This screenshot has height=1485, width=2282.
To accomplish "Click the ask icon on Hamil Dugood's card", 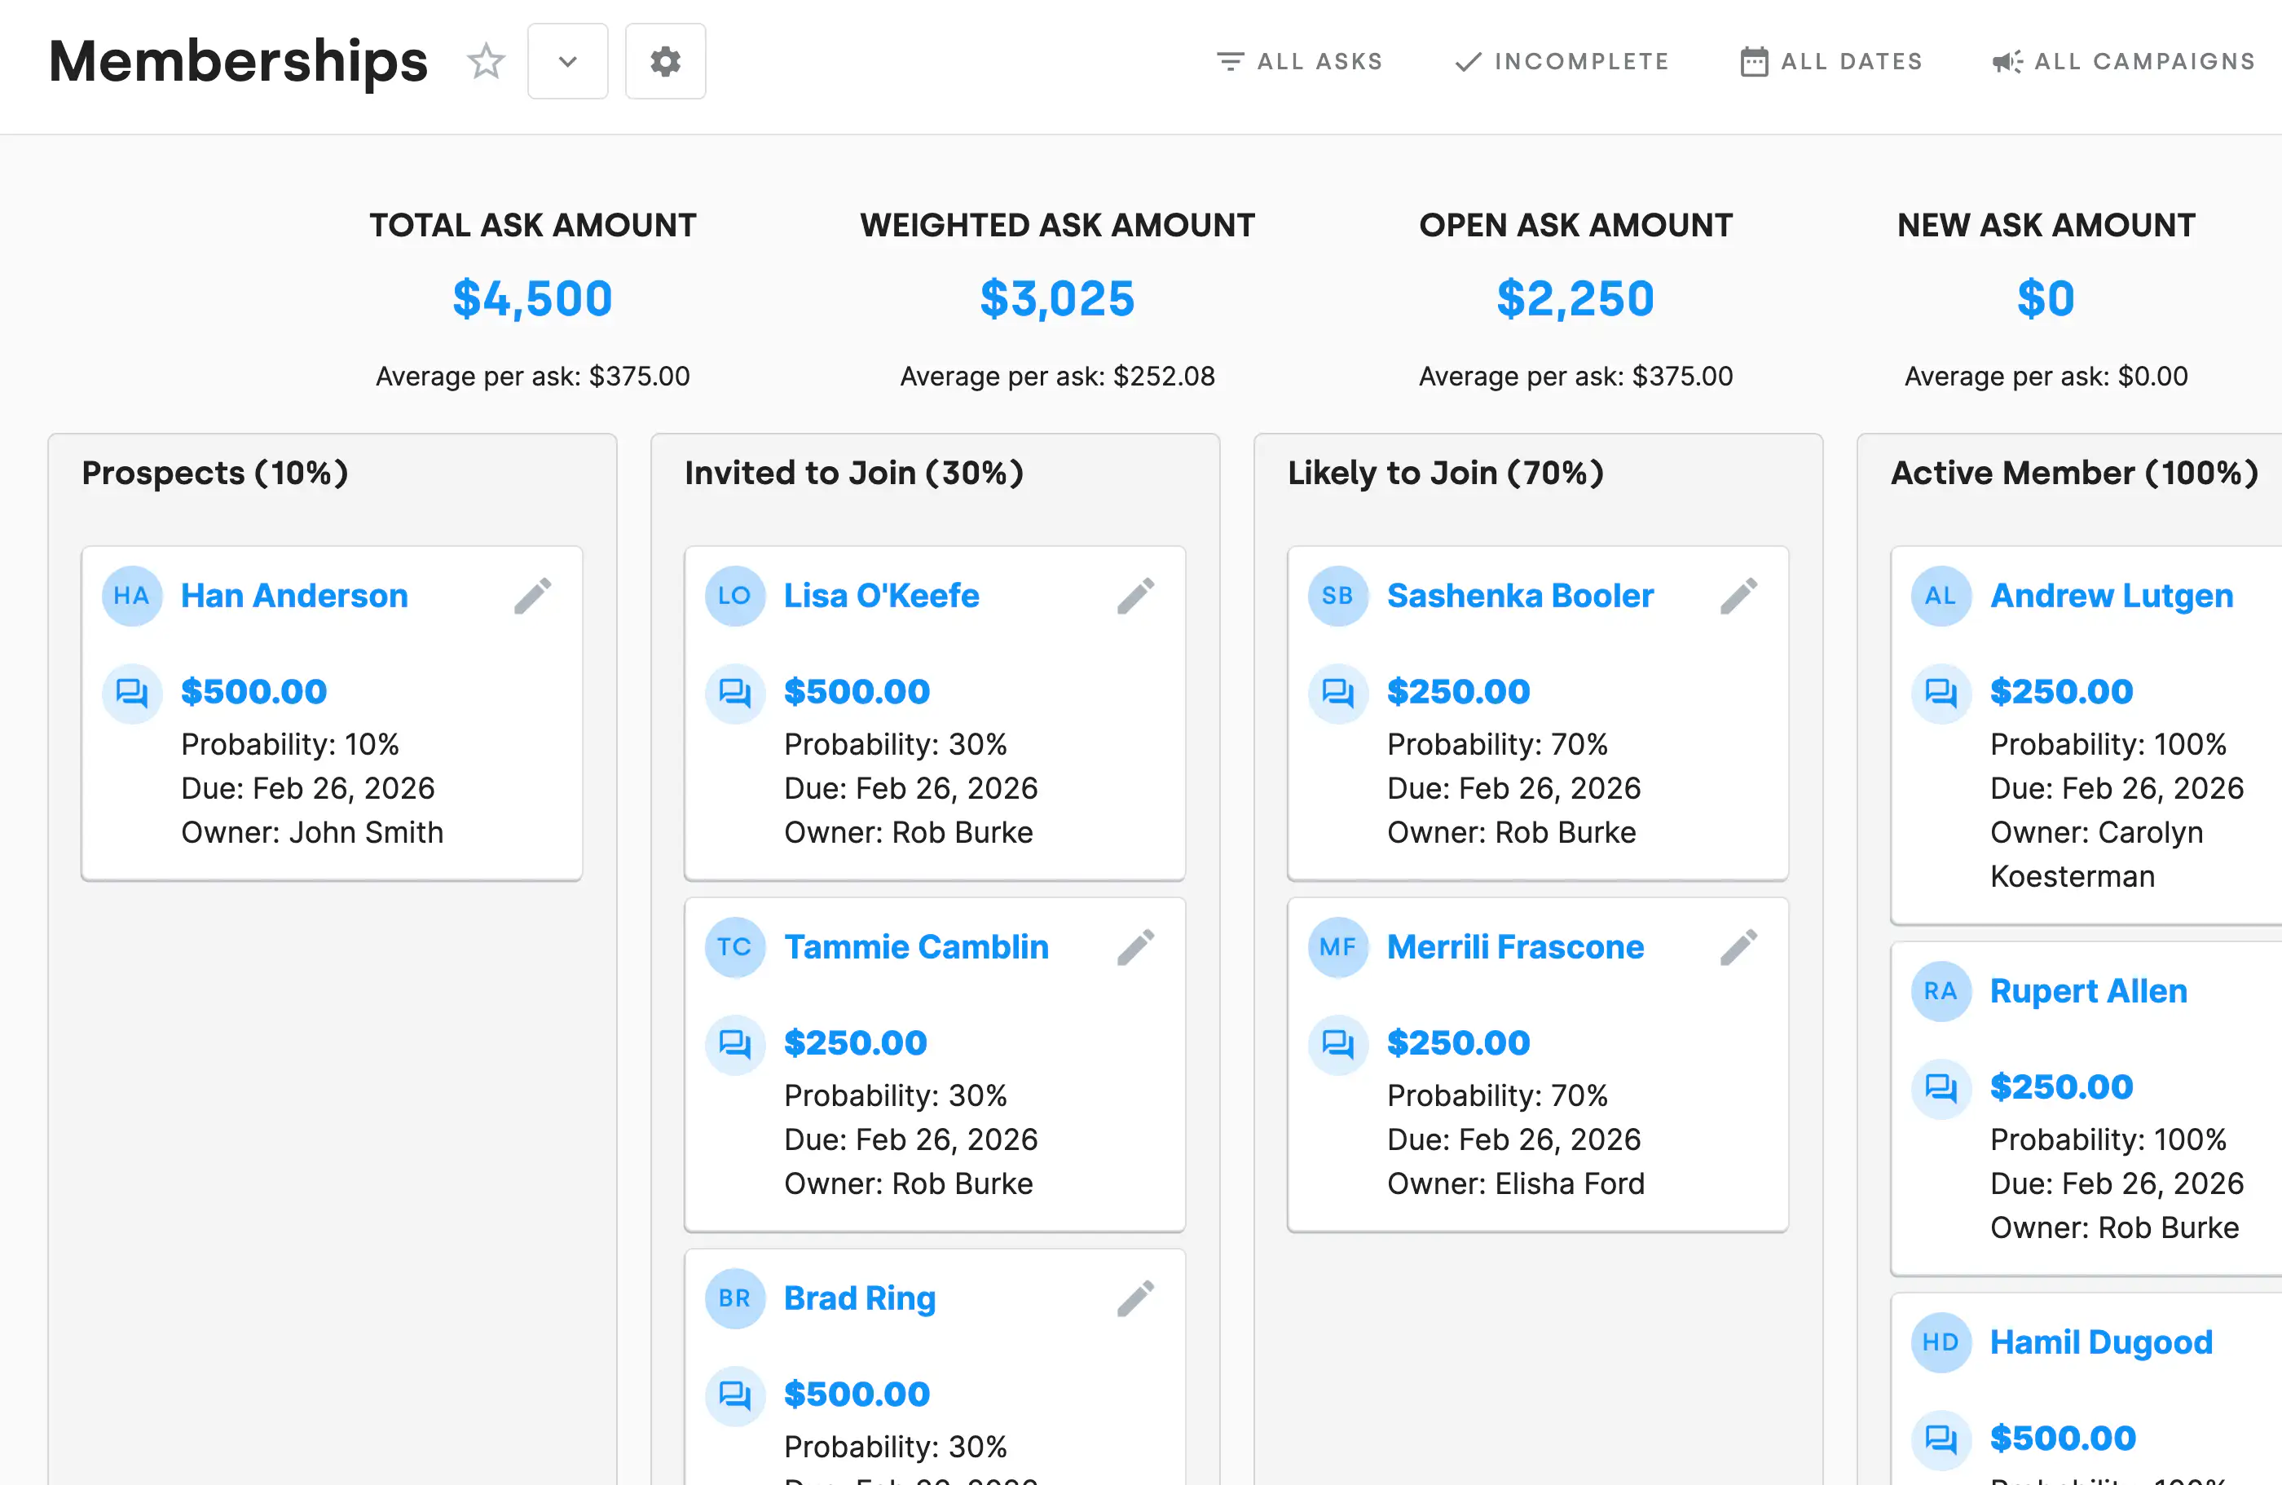I will tap(1941, 1439).
